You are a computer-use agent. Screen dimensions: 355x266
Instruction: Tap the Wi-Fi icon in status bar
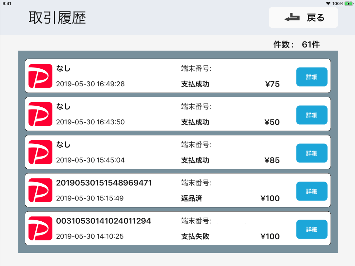328,3
